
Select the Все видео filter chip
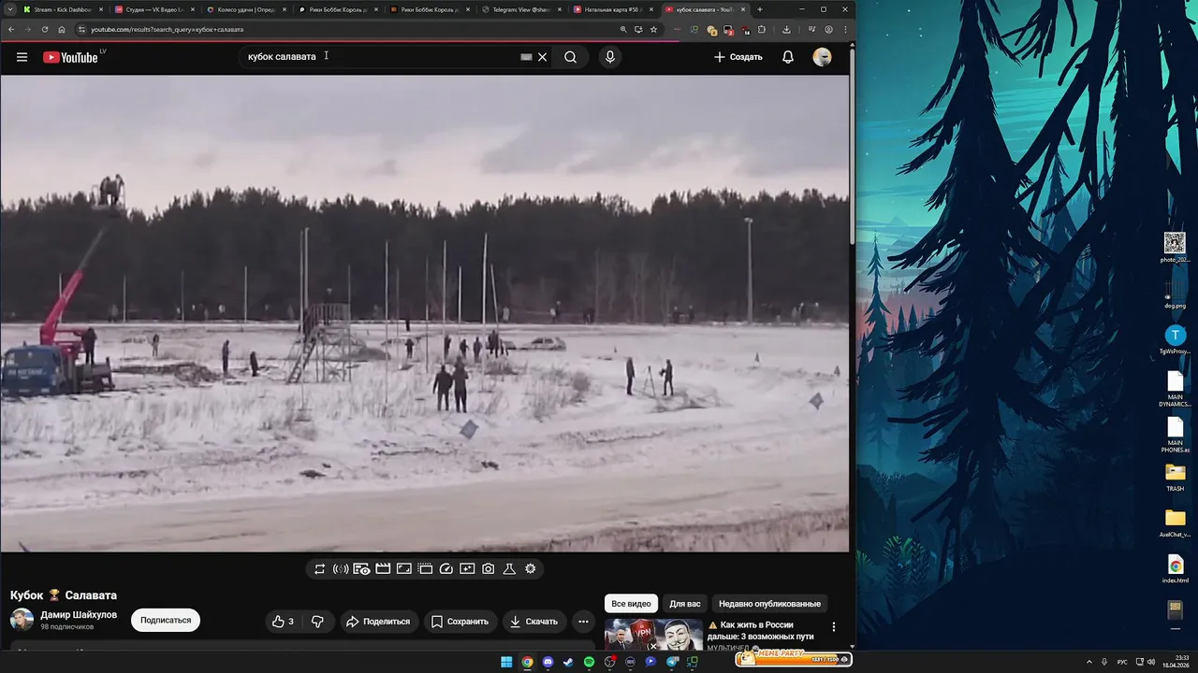[631, 604]
